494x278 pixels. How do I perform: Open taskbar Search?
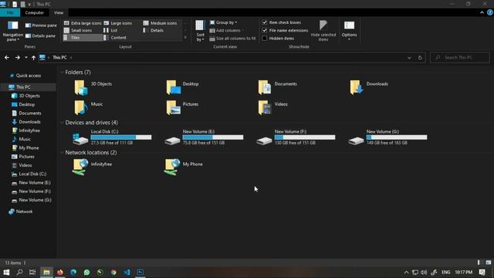click(x=19, y=272)
